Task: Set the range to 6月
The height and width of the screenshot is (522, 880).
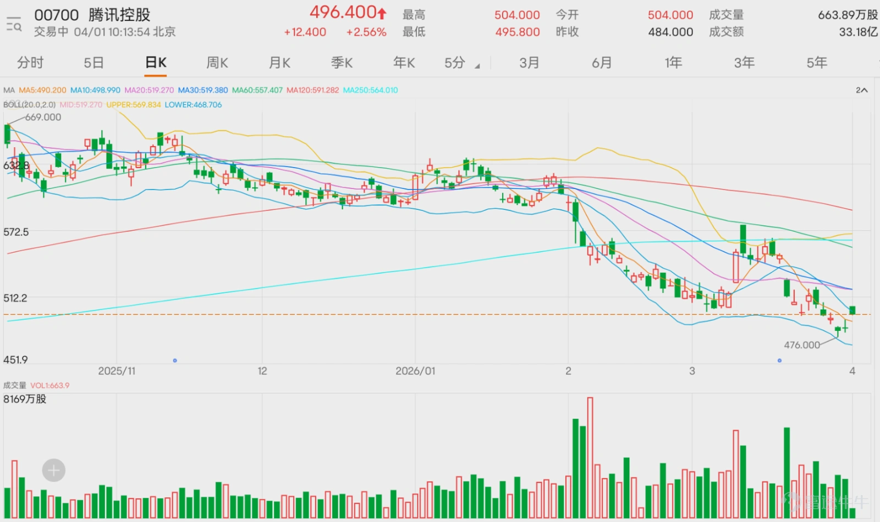Action: click(x=602, y=63)
